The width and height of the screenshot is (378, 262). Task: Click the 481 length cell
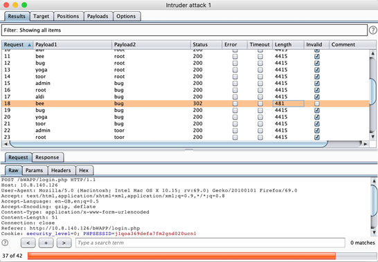(288, 104)
